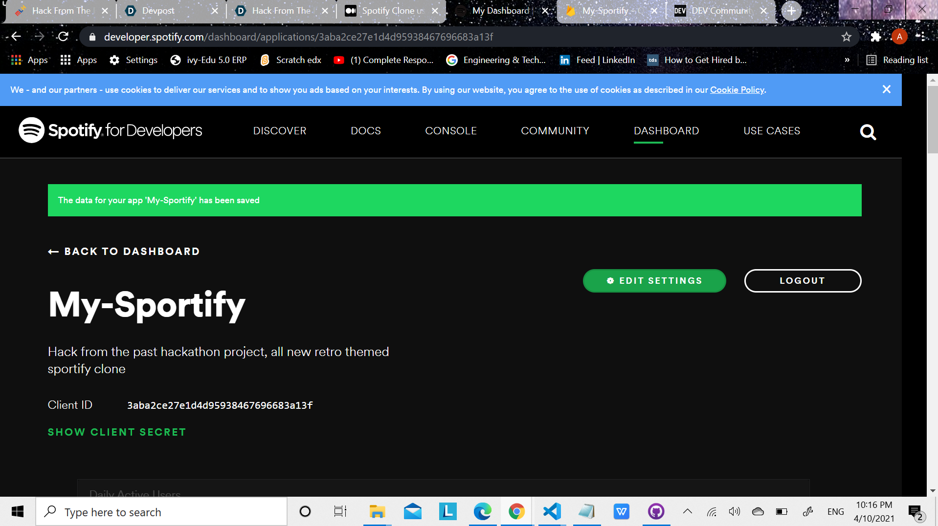Open the Spotify for Developers logo home

pyautogui.click(x=110, y=130)
